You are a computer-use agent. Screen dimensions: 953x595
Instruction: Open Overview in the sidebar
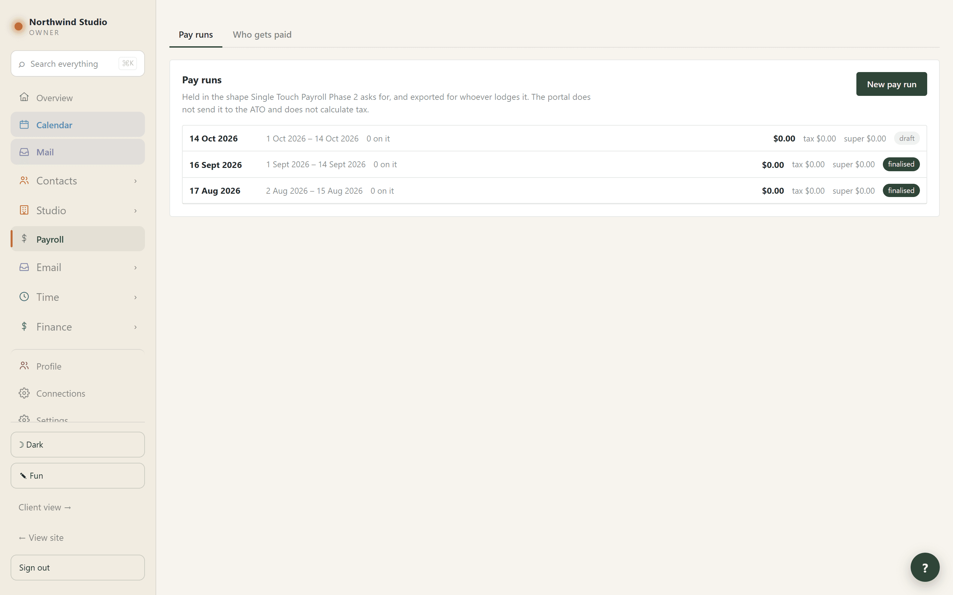coord(77,98)
